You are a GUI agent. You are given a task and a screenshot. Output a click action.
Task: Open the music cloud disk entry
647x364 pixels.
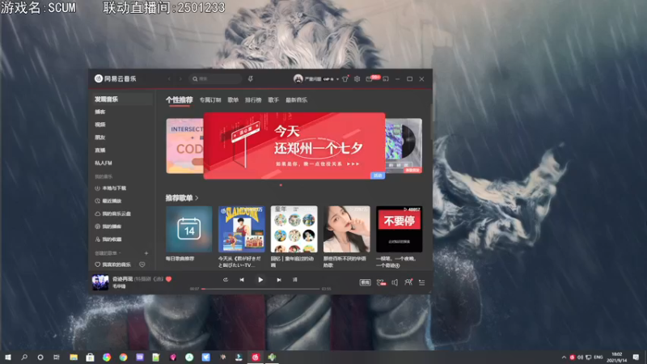[112, 214]
